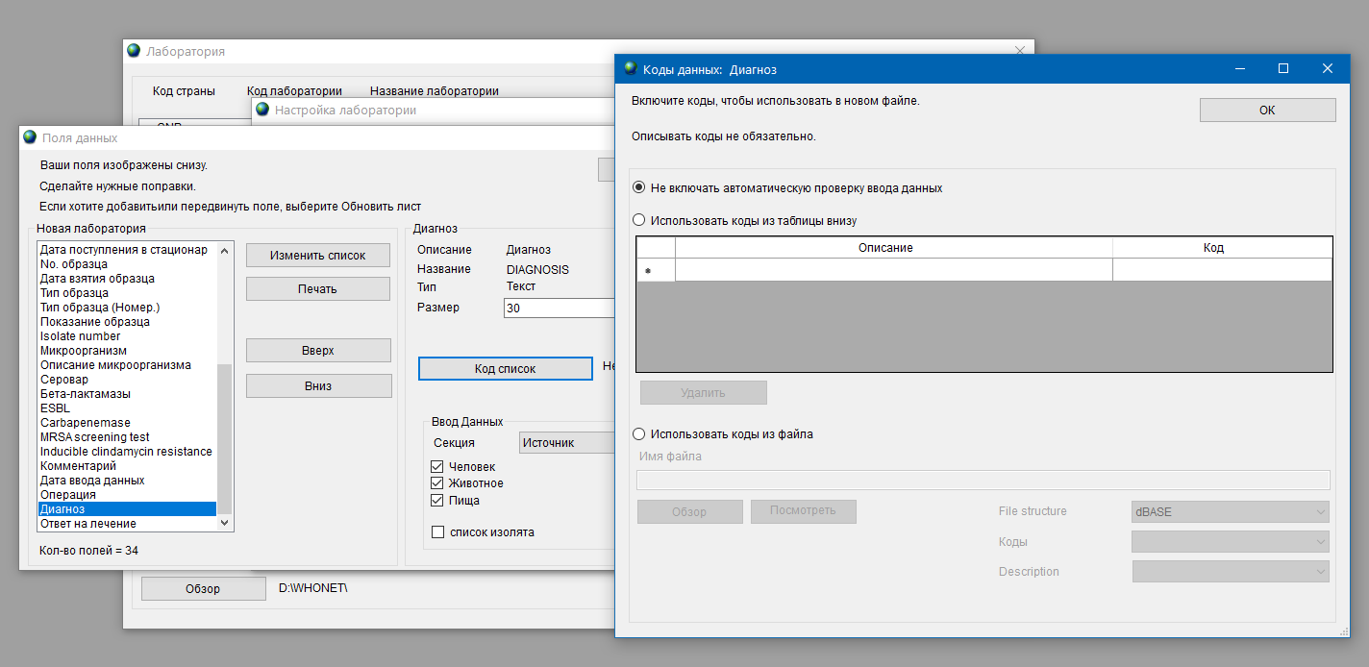This screenshot has width=1369, height=667.
Task: Select highlighted 'Диагноз' field in list
Action: tap(128, 509)
